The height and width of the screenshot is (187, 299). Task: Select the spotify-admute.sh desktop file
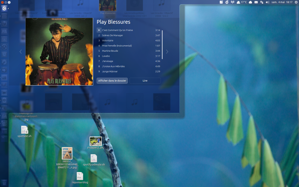pos(94,160)
